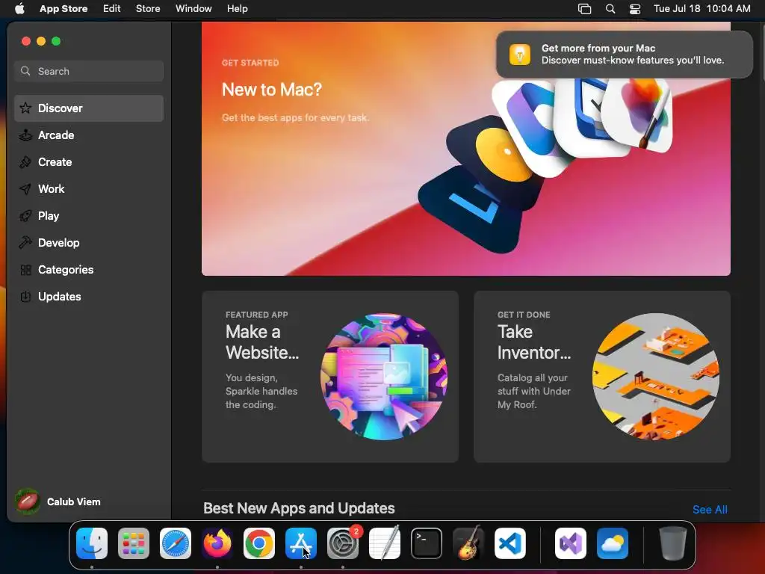Open the Weather app from the Dock
This screenshot has width=765, height=574.
613,543
